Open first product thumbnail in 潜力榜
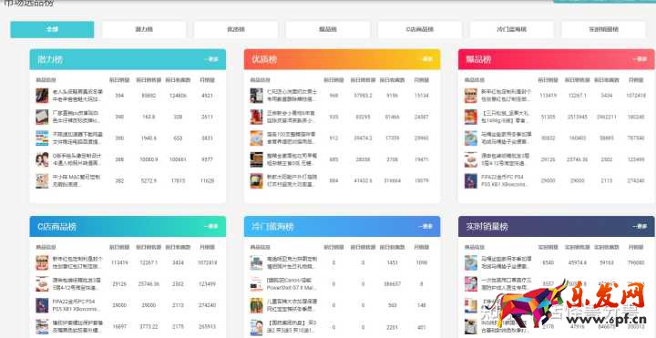The image size is (656, 338). [x=42, y=96]
